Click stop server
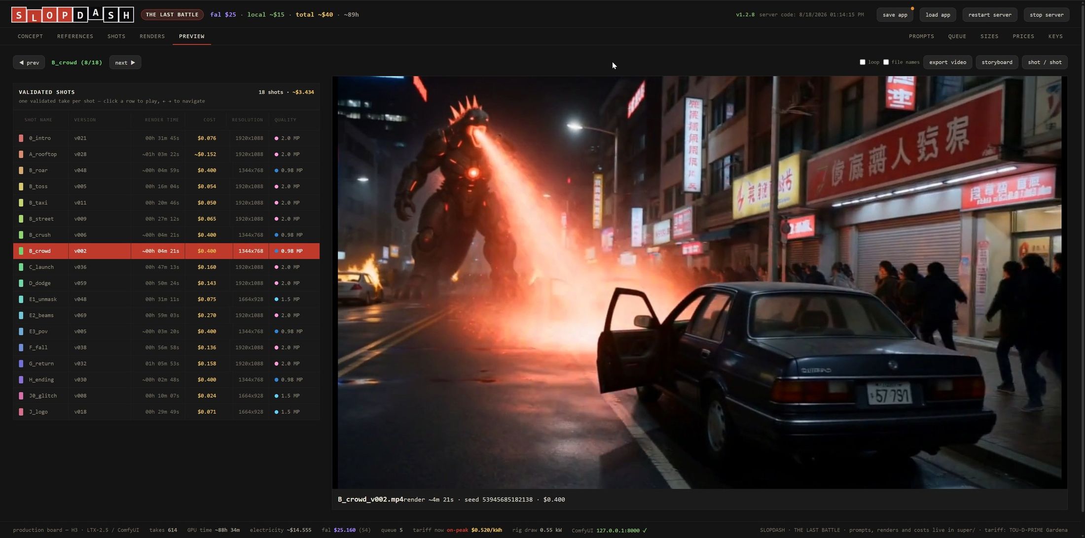The image size is (1085, 538). [1047, 15]
